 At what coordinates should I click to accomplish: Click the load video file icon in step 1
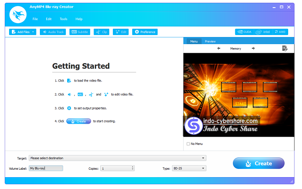pyautogui.click(x=69, y=81)
